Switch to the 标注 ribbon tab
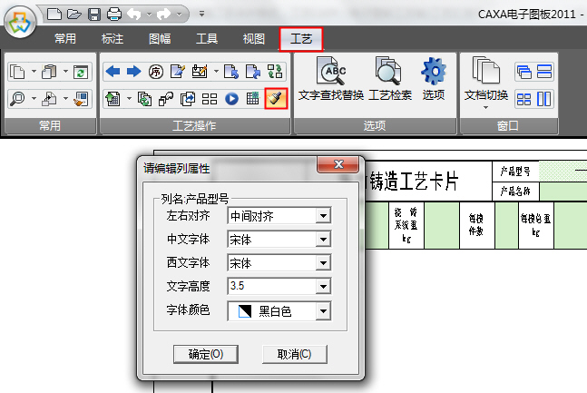Image resolution: width=587 pixels, height=393 pixels. coord(113,39)
